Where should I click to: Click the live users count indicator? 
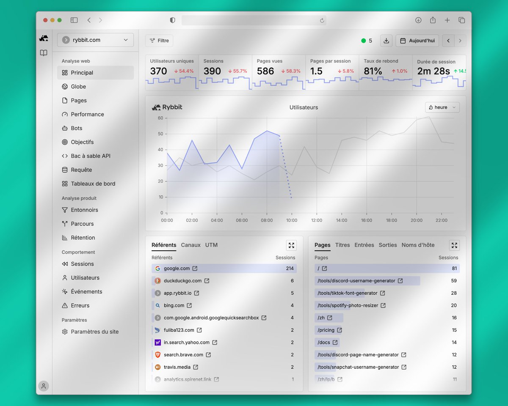point(367,41)
